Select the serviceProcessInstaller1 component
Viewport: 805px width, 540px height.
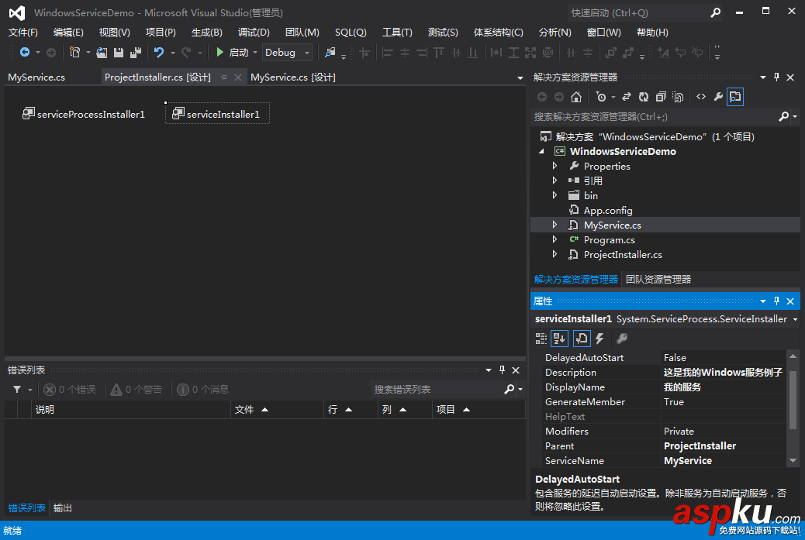84,114
